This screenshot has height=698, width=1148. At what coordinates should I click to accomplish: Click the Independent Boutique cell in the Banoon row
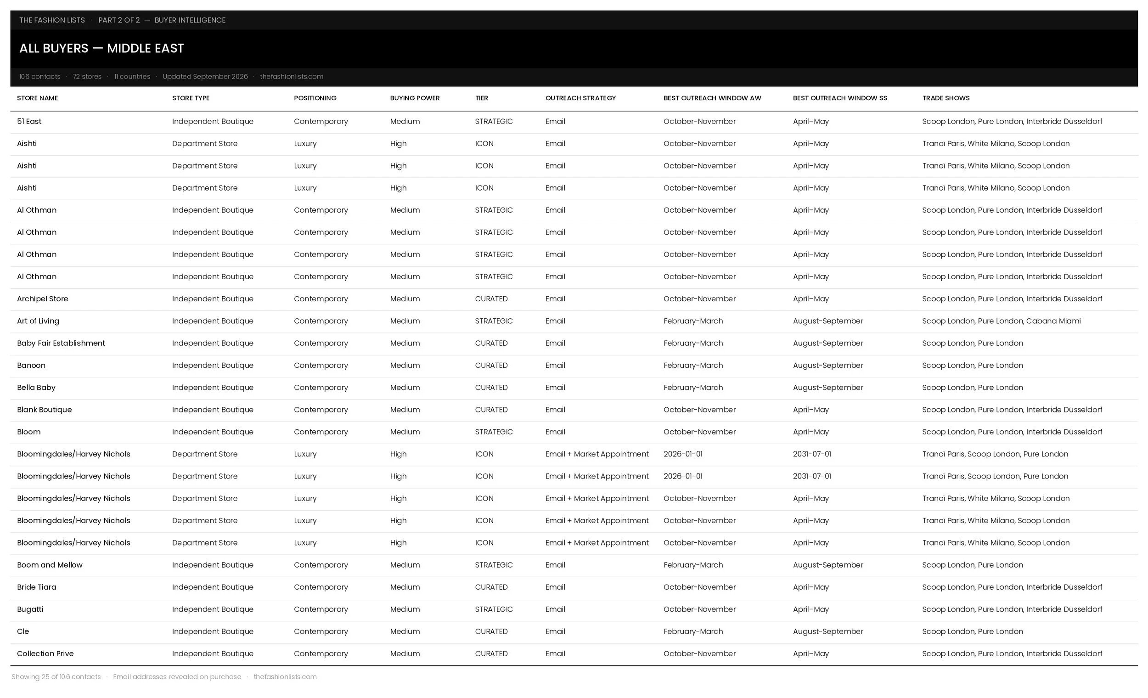(213, 366)
